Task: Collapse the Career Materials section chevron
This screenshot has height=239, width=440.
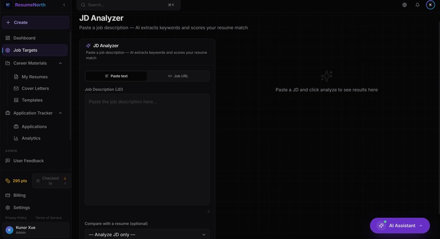Action: click(61, 63)
